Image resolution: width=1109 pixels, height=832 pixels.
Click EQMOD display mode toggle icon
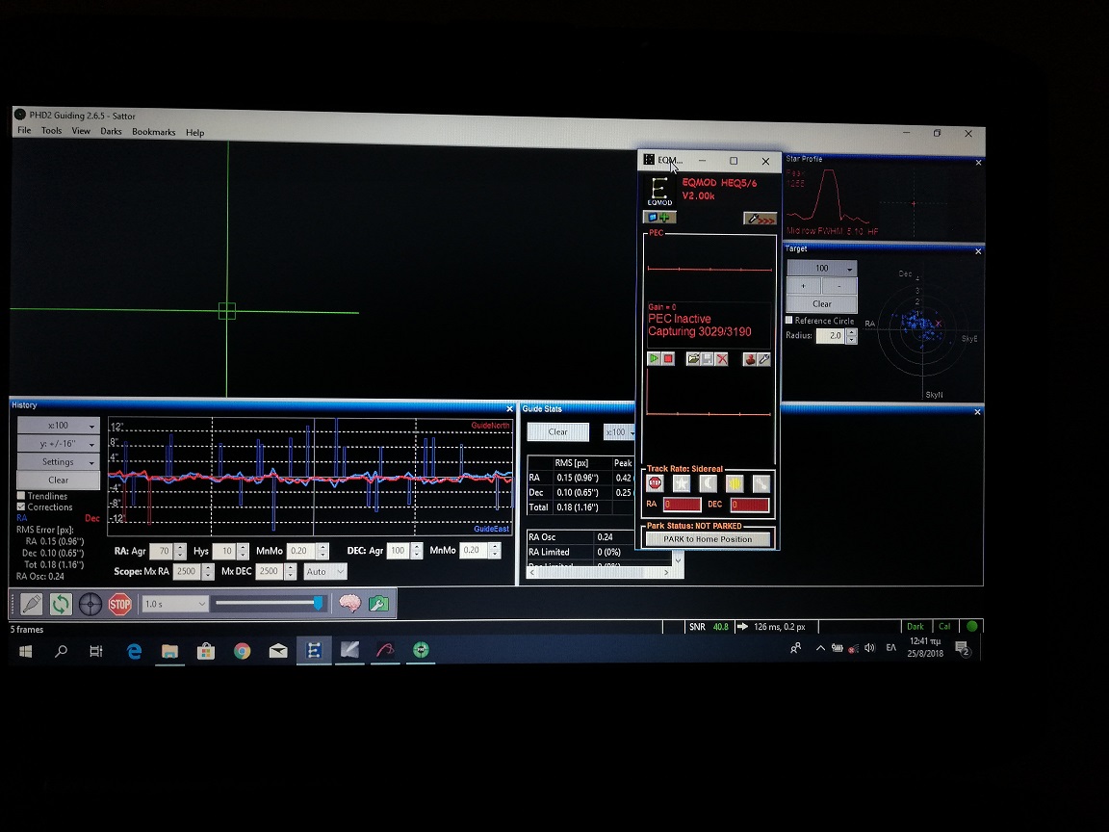659,218
